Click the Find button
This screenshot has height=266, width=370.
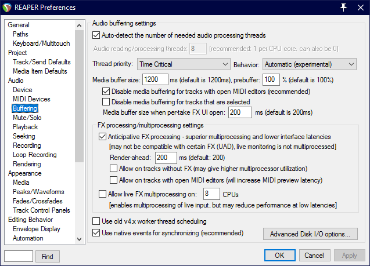pos(48,256)
